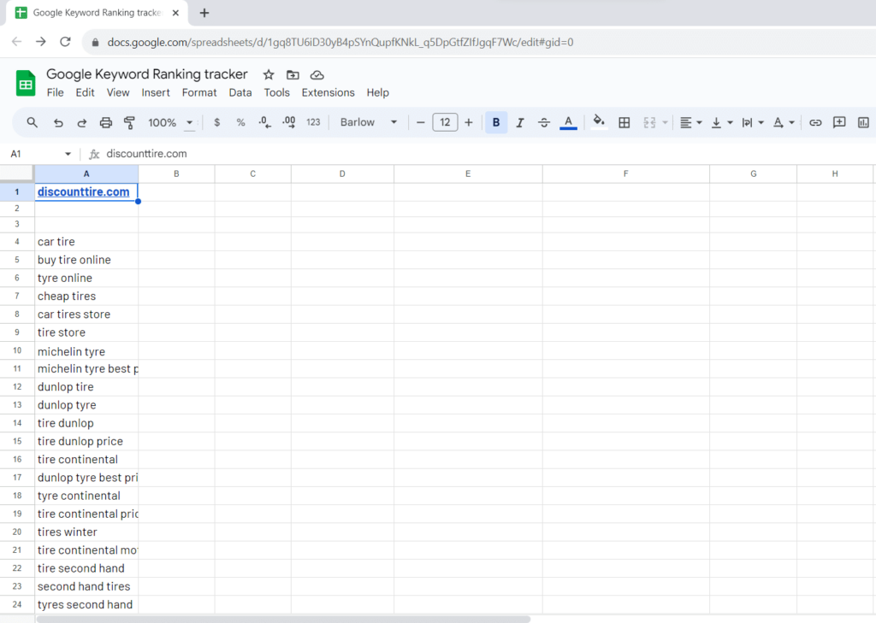
Task: Open vertical align dropdown
Action: tap(722, 122)
